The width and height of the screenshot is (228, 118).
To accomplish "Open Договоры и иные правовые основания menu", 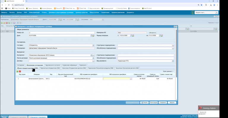I will click(61, 13).
